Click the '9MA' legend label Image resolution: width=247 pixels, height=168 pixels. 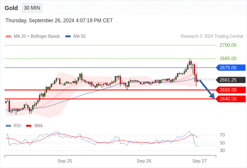[x=39, y=126]
